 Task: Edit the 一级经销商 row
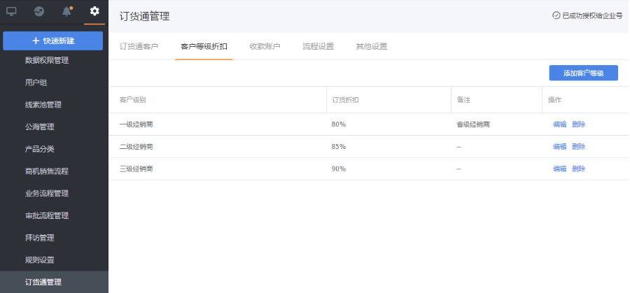click(x=560, y=124)
